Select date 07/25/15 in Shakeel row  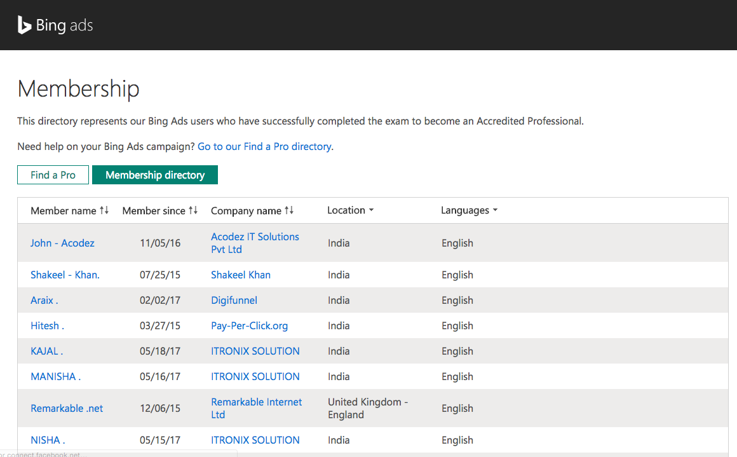tap(160, 275)
